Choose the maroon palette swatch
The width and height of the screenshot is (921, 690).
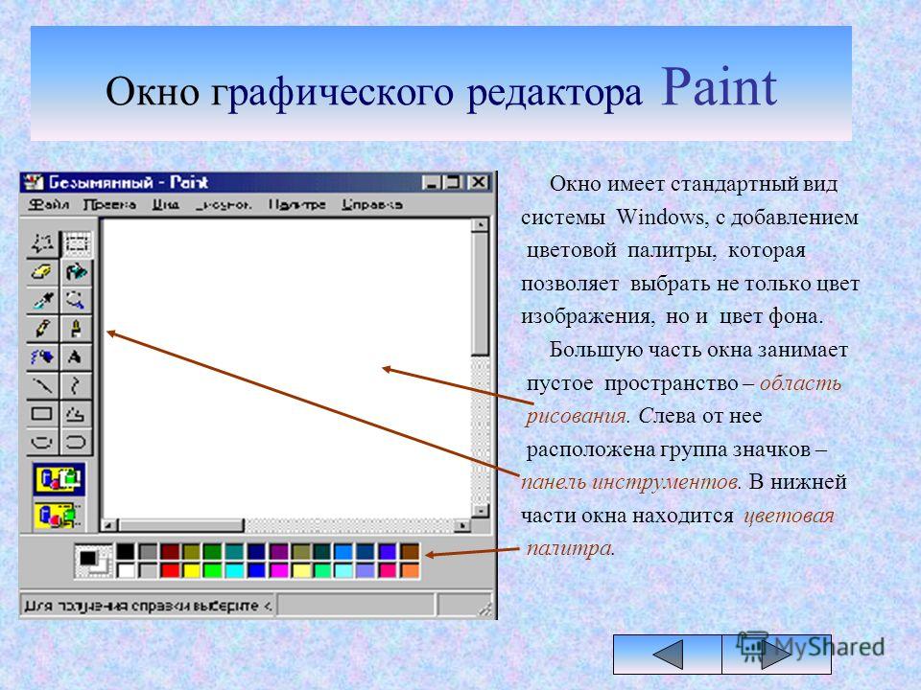170,552
